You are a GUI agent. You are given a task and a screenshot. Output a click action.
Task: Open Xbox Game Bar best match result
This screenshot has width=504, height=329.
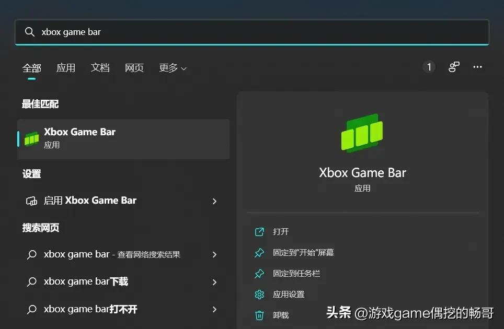coord(123,139)
